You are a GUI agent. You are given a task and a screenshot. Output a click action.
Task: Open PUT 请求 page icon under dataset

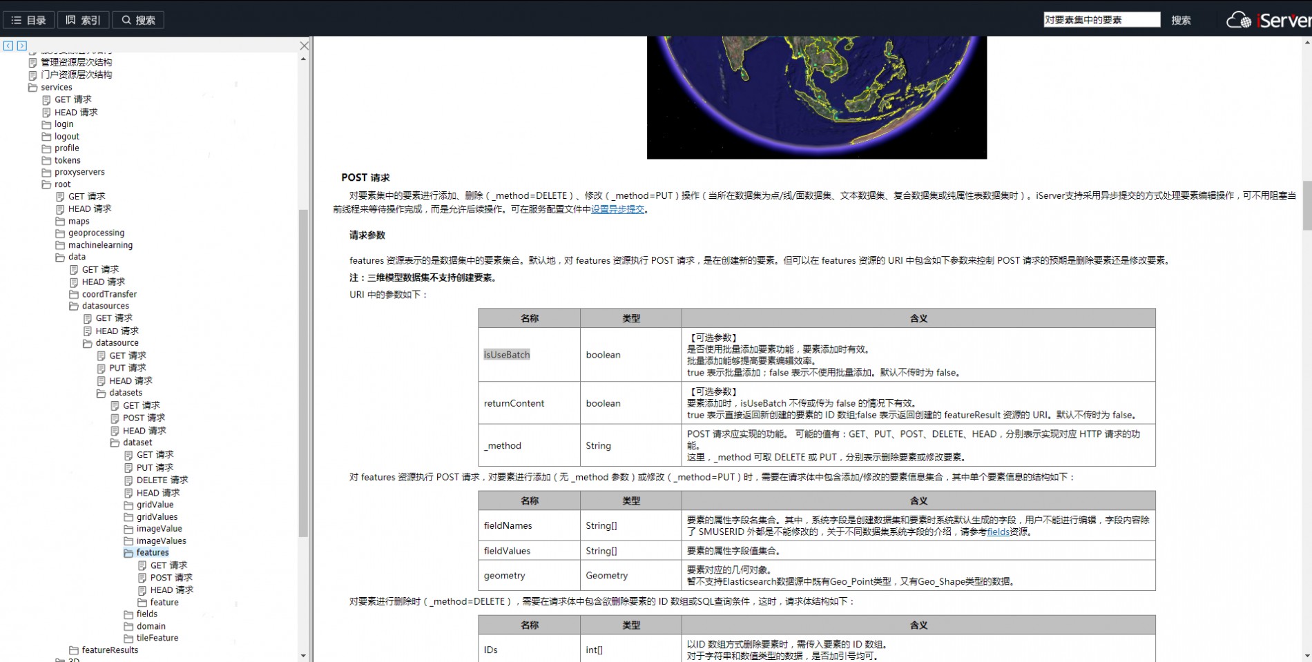[x=128, y=467]
